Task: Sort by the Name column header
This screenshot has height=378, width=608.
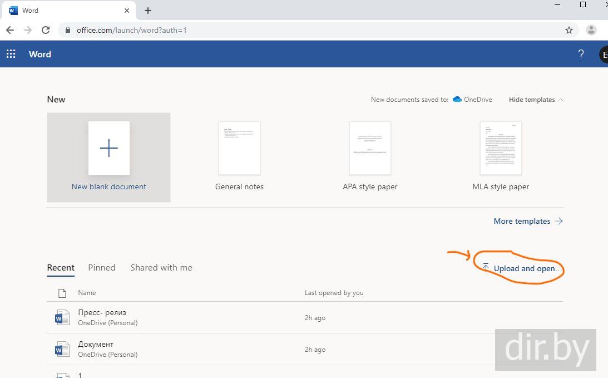Action: (87, 293)
